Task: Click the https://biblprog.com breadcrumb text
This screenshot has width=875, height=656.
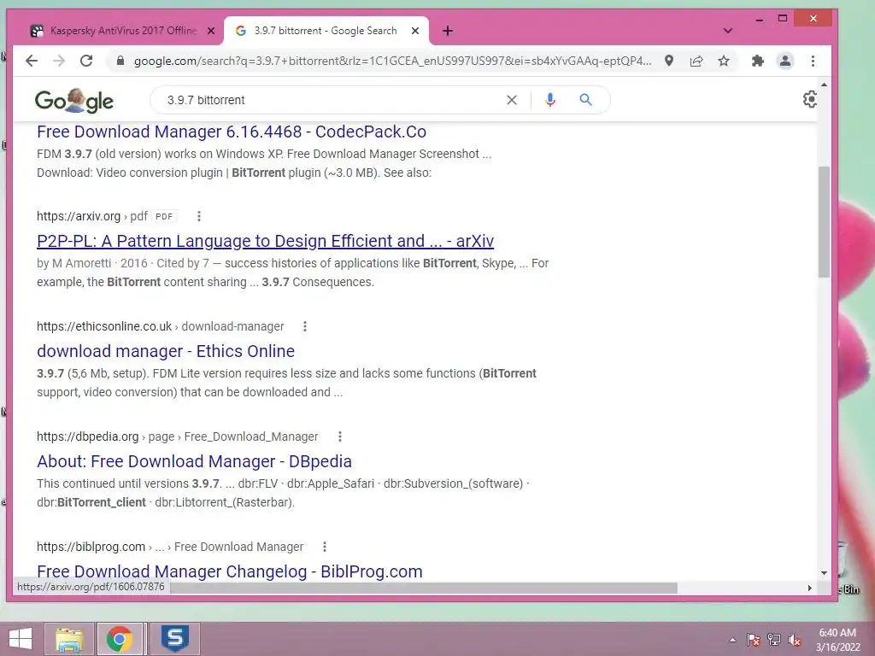Action: coord(91,547)
